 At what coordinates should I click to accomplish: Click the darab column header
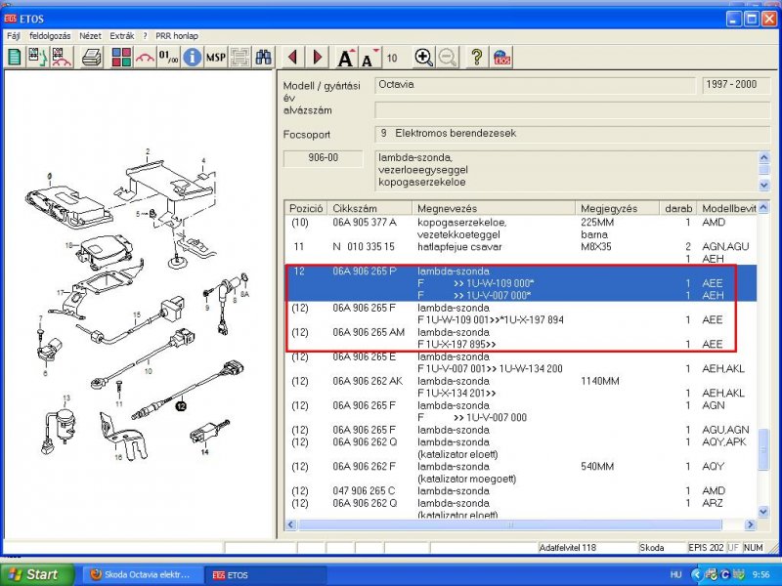[x=678, y=208]
